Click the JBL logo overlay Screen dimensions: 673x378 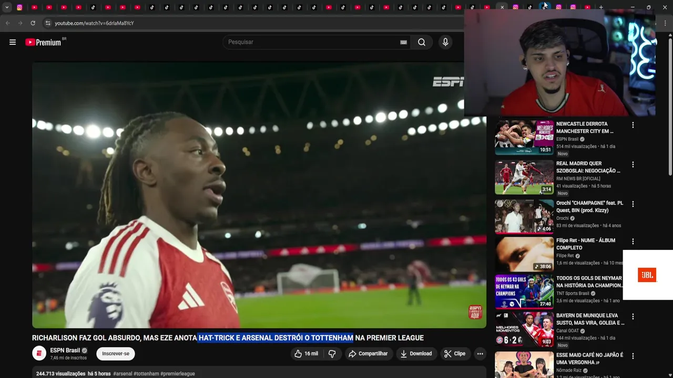(647, 275)
